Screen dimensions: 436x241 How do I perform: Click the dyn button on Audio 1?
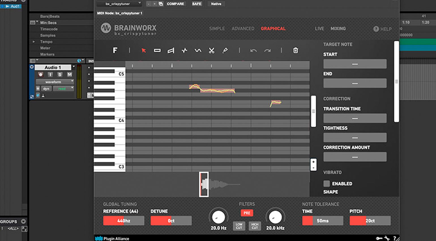pyautogui.click(x=46, y=88)
